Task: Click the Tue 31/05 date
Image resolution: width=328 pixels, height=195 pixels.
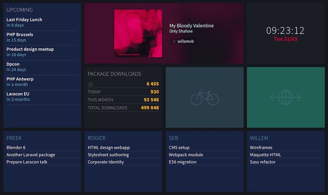Action: point(286,39)
